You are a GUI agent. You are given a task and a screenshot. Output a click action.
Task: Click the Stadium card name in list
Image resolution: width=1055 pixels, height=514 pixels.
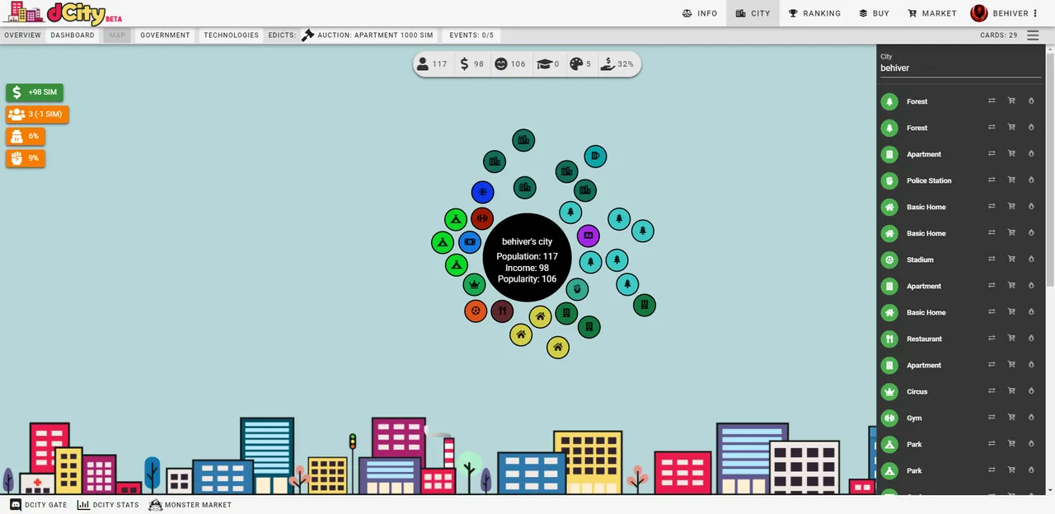(920, 259)
